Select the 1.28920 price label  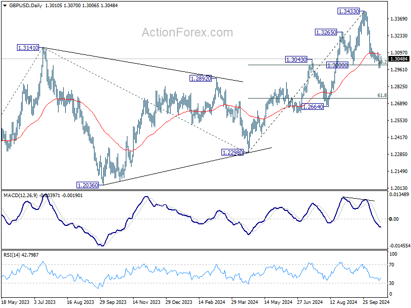coord(200,79)
